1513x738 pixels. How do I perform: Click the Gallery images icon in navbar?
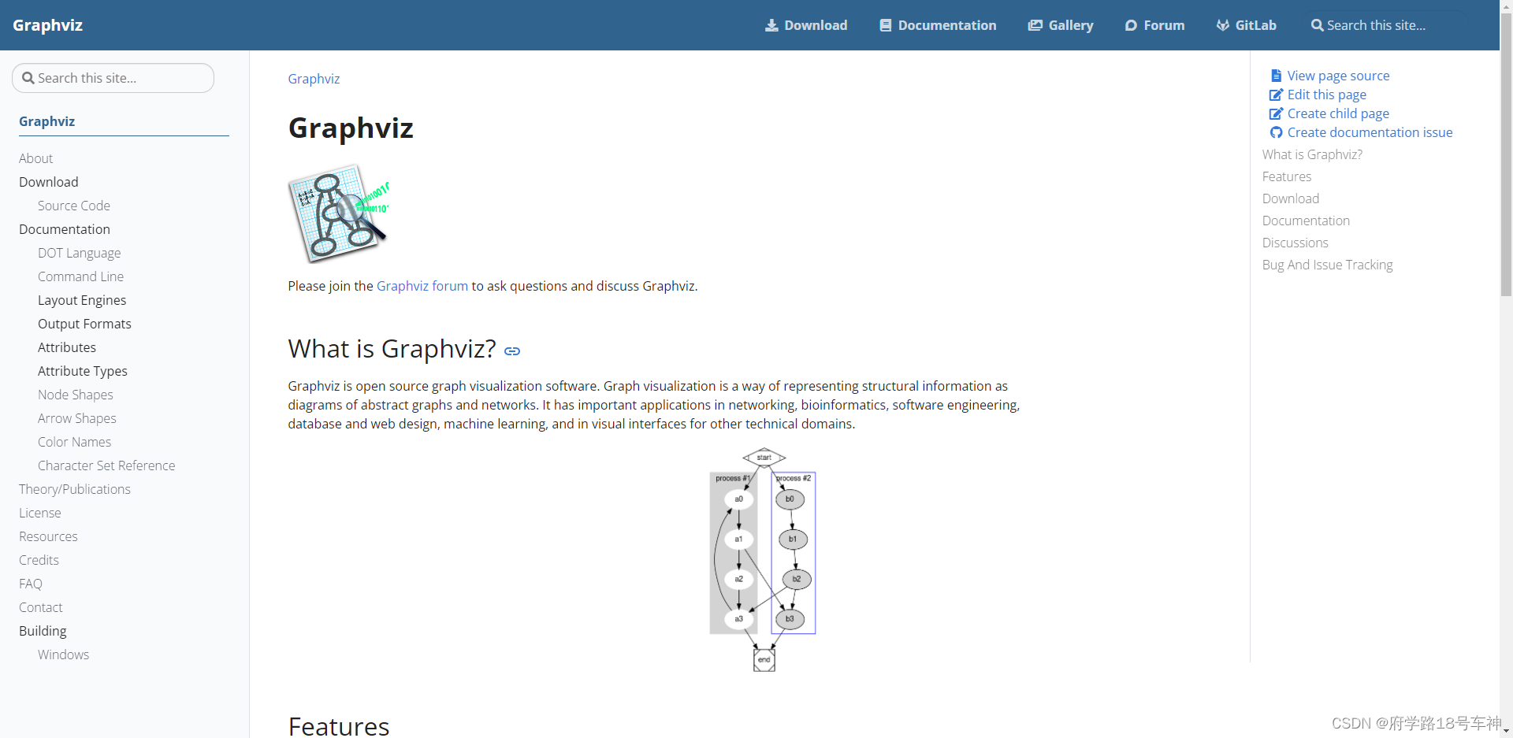1035,25
